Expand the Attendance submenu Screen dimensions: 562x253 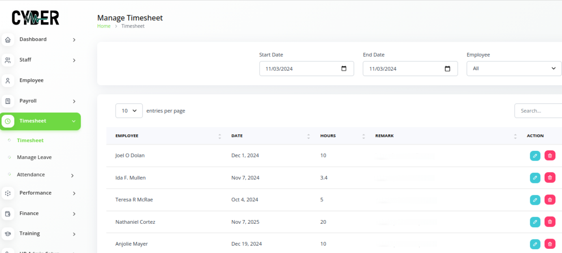72,175
